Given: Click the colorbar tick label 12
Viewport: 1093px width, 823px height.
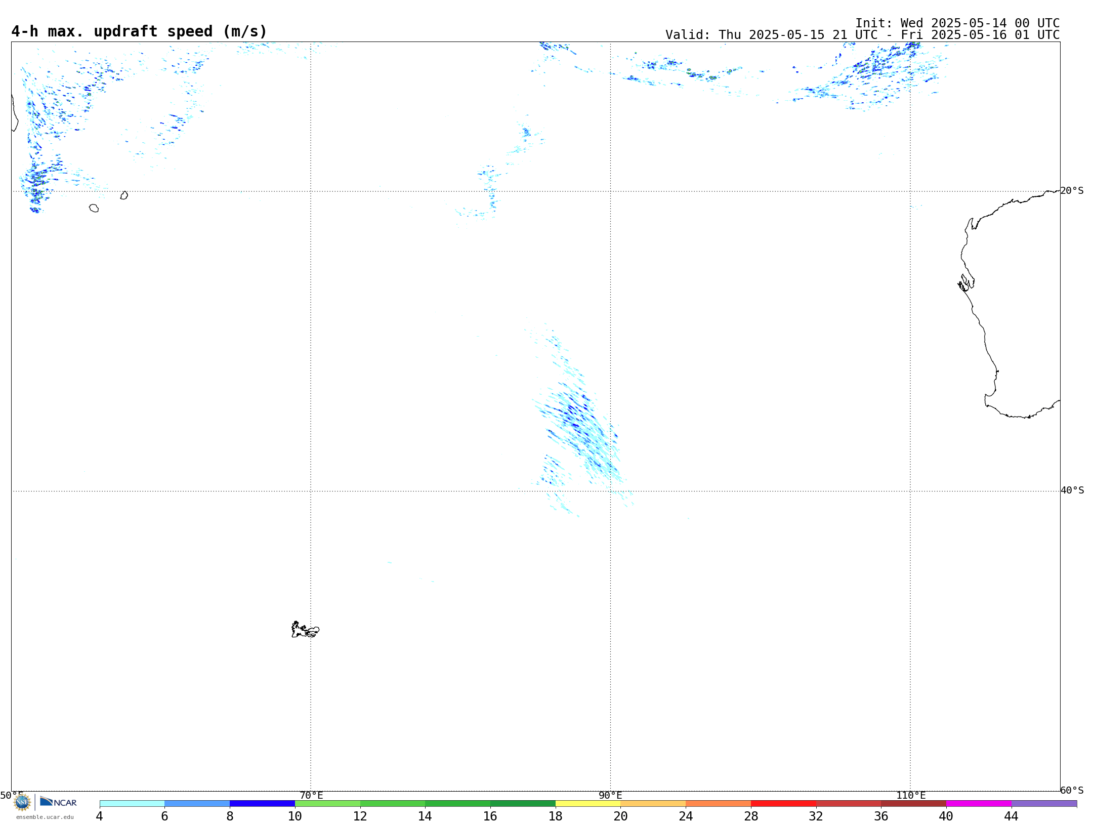Looking at the screenshot, I should [360, 816].
